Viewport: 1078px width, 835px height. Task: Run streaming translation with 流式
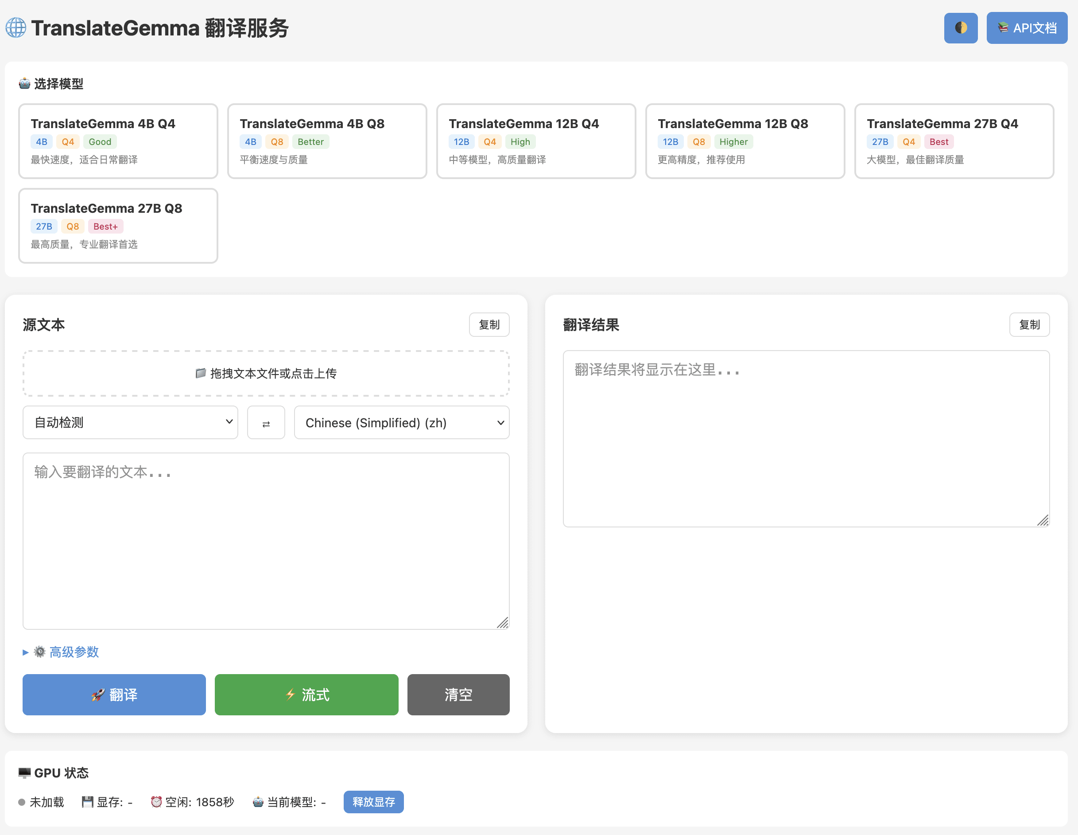[306, 695]
